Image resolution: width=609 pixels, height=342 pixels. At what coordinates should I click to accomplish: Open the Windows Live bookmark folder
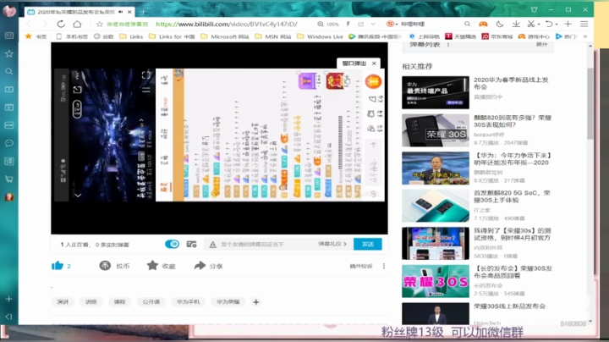[320, 36]
